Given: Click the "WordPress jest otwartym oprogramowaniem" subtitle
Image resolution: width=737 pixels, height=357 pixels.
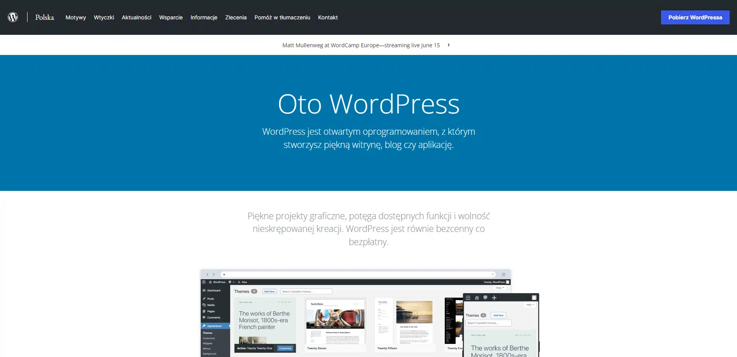Looking at the screenshot, I should pyautogui.click(x=368, y=138).
